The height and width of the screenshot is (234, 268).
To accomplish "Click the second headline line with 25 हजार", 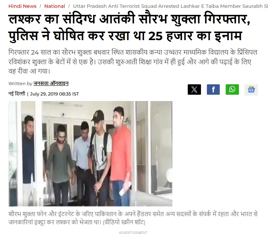I will click(x=125, y=36).
